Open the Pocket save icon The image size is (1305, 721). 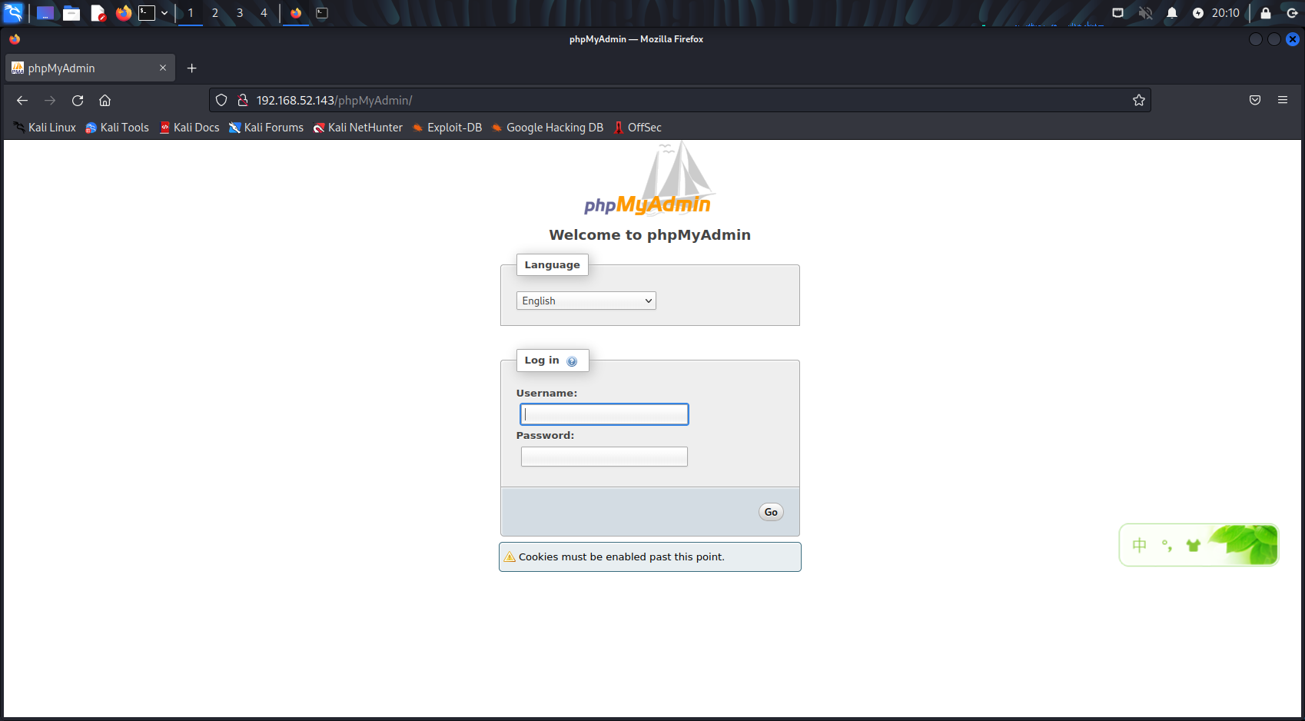tap(1255, 101)
